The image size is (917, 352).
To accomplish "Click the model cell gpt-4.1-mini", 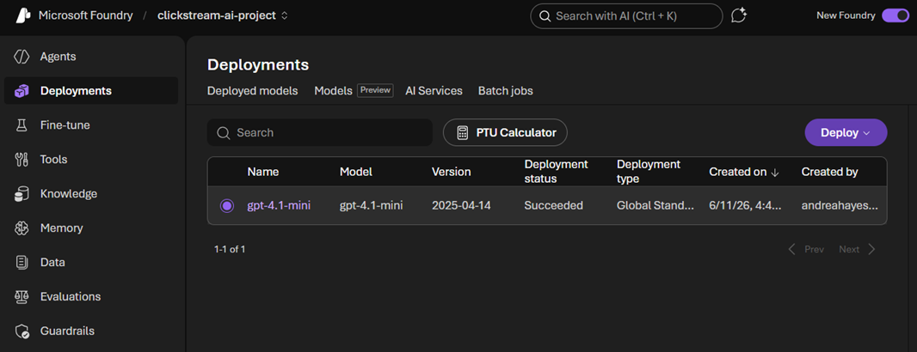I will (372, 205).
